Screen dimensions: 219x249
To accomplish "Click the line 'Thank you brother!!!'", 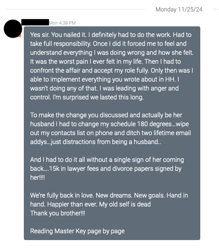I will pos(57,213).
